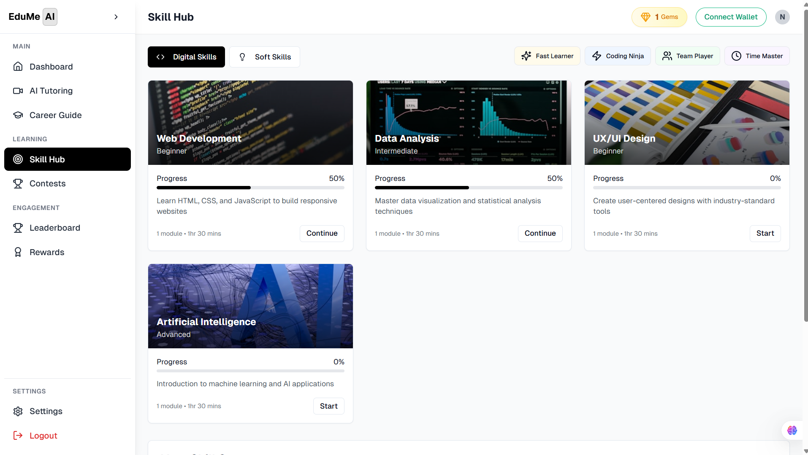Click the Dashboard home icon
Viewport: 808px width, 455px height.
click(x=18, y=67)
